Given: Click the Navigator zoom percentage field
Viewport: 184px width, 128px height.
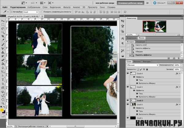Looking at the screenshot, I should click(x=130, y=35).
